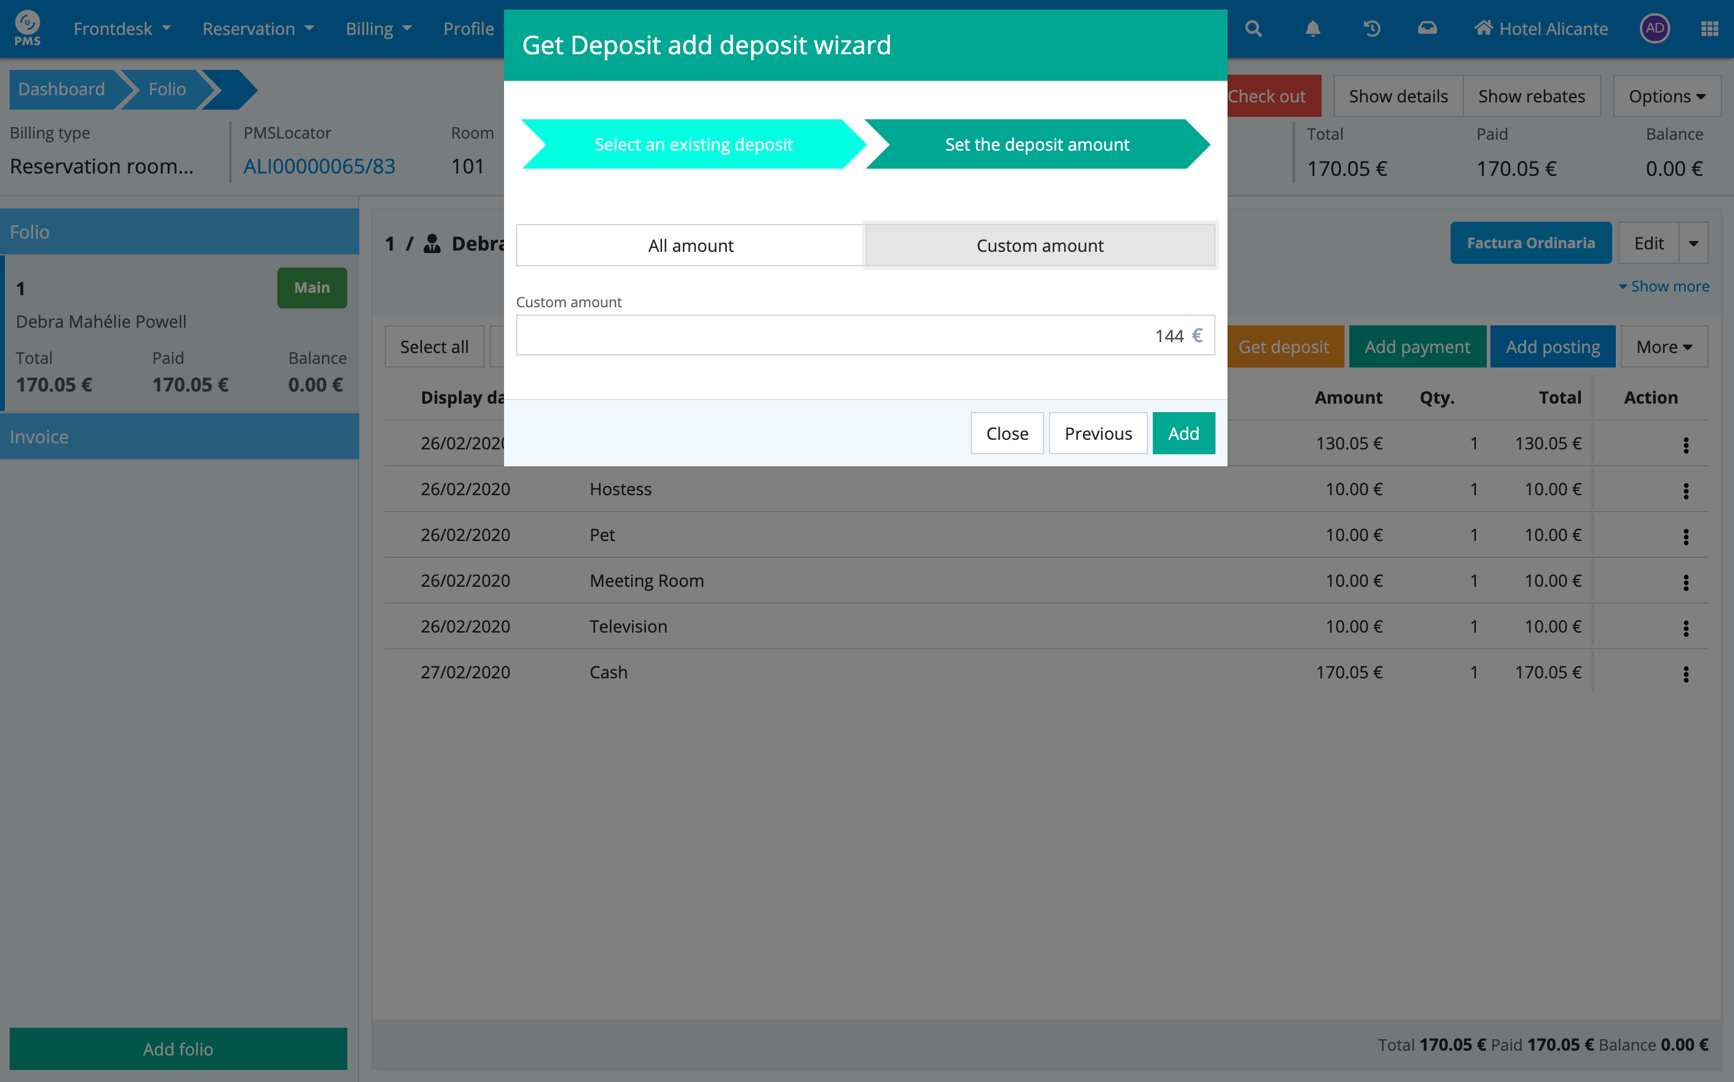Open the Frontdesk menu
The height and width of the screenshot is (1082, 1734).
122,29
